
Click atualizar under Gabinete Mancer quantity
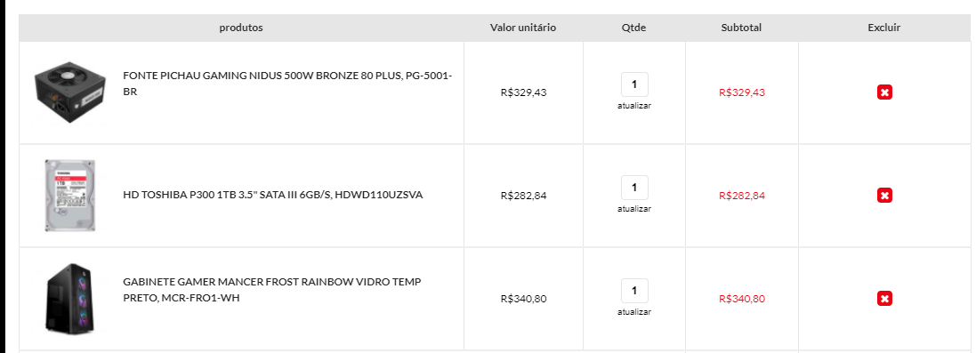634,312
